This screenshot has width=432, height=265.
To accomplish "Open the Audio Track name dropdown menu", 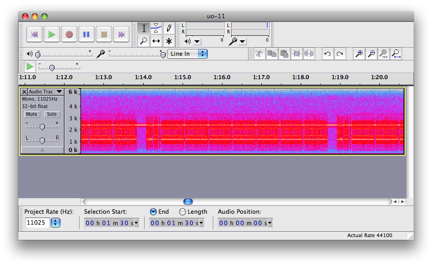I will tap(46, 92).
